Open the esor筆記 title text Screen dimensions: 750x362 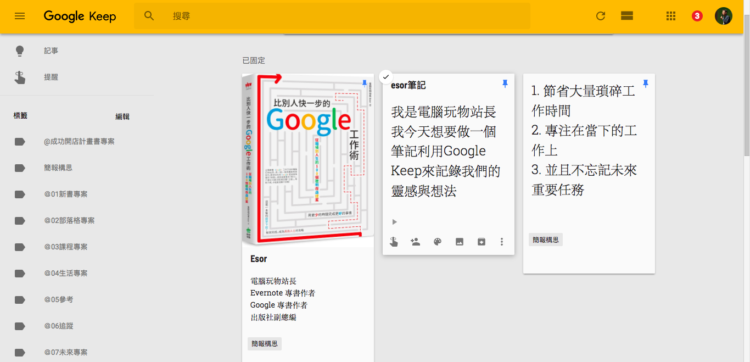pyautogui.click(x=408, y=85)
